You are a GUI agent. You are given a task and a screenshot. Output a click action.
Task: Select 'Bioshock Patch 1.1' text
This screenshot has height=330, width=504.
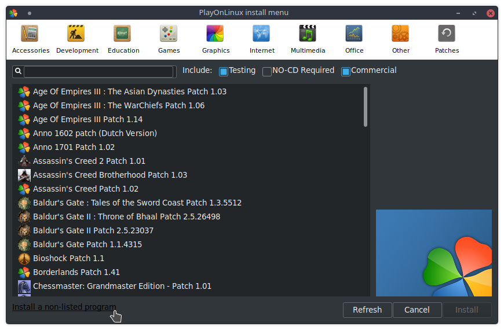[x=68, y=258]
